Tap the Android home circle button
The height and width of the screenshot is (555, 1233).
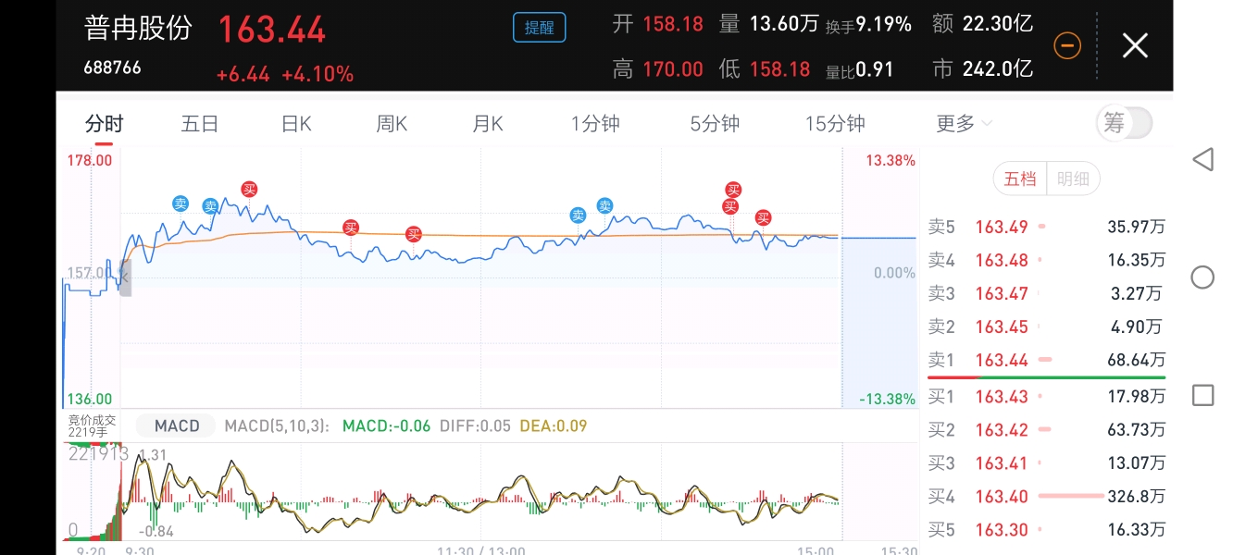pyautogui.click(x=1202, y=277)
